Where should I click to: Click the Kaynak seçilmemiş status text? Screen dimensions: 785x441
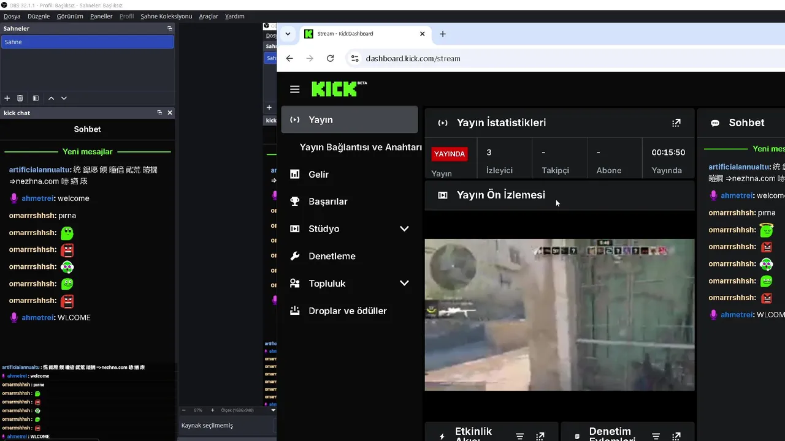pos(207,425)
